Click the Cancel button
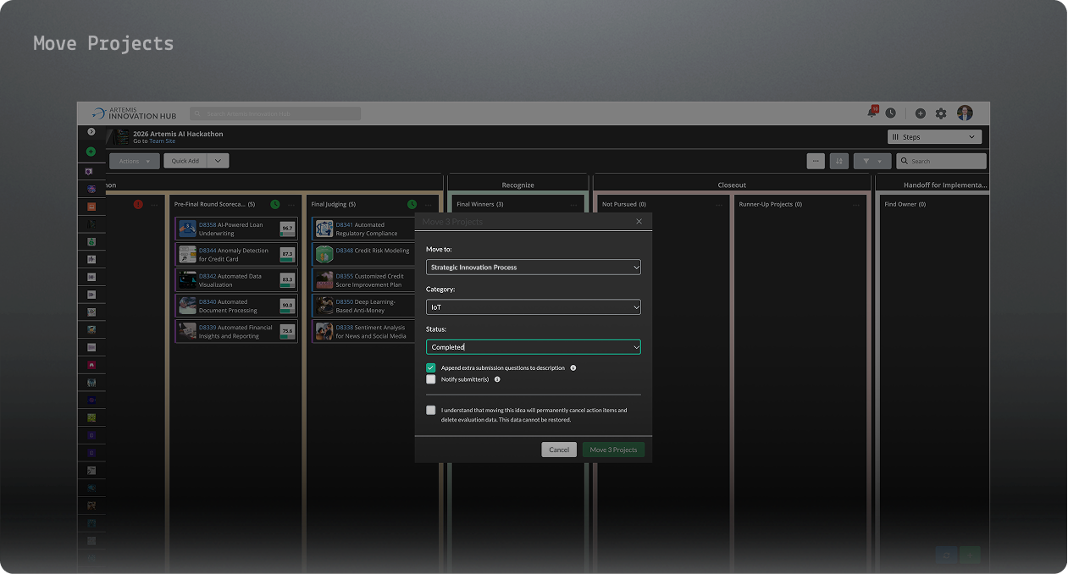 [559, 450]
